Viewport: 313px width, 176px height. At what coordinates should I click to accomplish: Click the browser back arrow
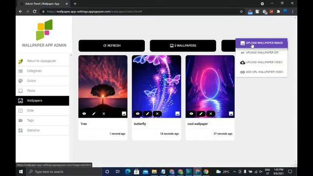21,12
